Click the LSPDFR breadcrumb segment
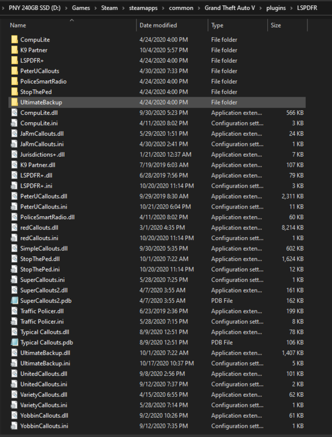Viewport: 332px width, 437px height. [x=307, y=8]
